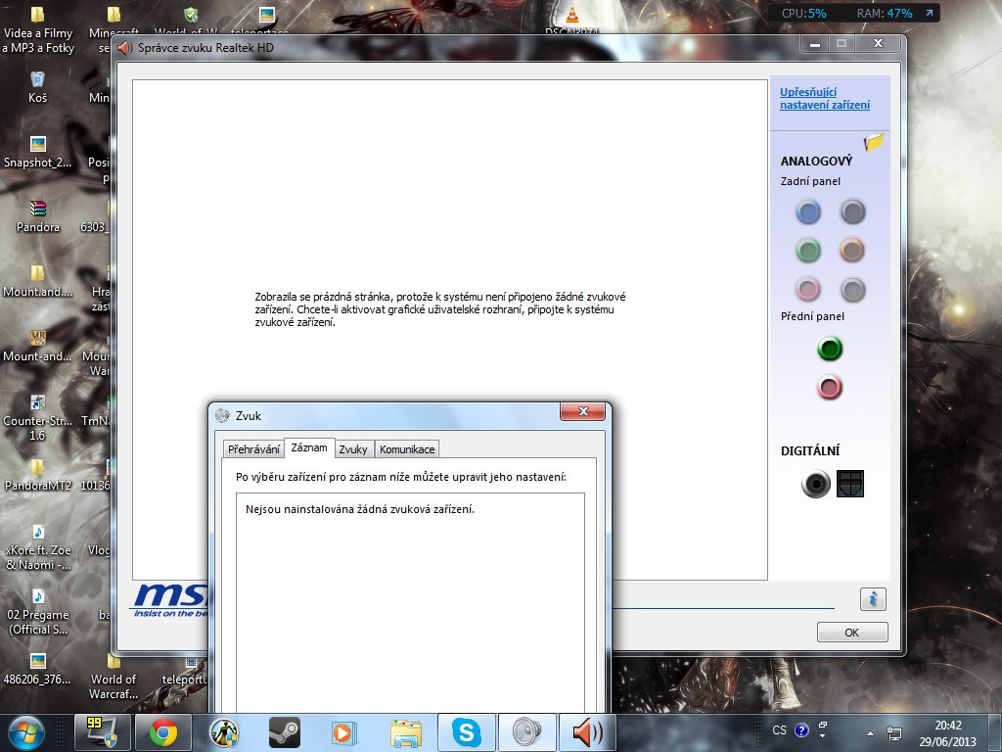This screenshot has height=752, width=1002.
Task: Close the Zvuk dialog
Action: pos(583,412)
